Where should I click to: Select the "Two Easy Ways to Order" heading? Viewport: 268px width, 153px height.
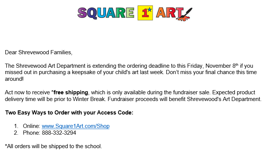click(x=69, y=113)
